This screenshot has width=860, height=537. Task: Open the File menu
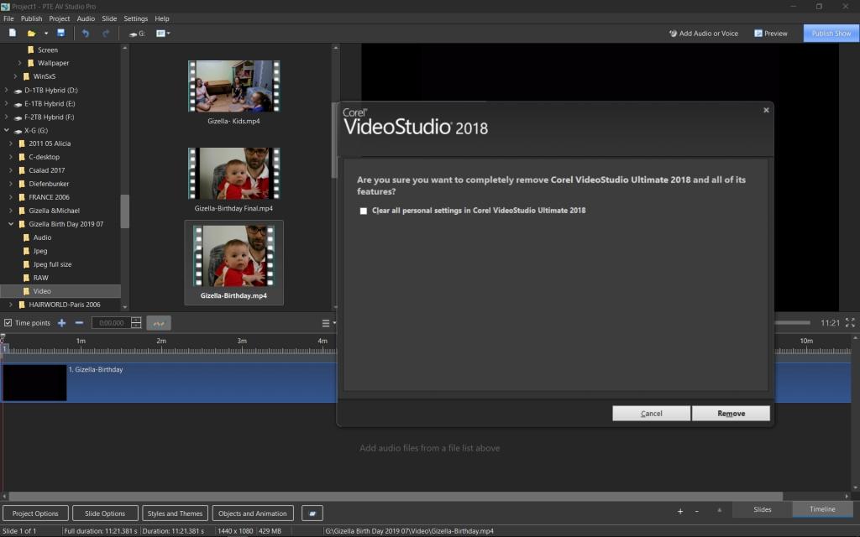click(8, 18)
